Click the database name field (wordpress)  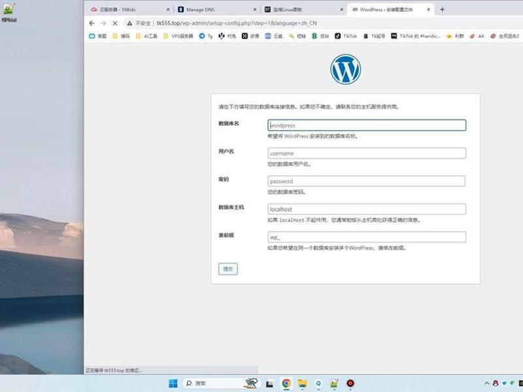click(367, 125)
